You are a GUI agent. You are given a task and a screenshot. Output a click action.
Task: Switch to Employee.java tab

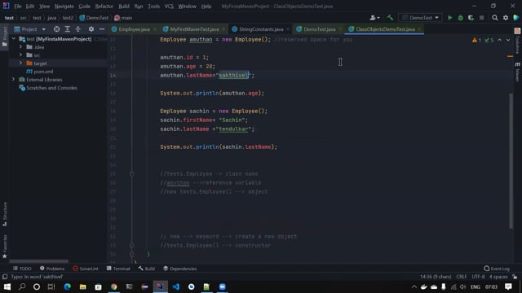(134, 29)
